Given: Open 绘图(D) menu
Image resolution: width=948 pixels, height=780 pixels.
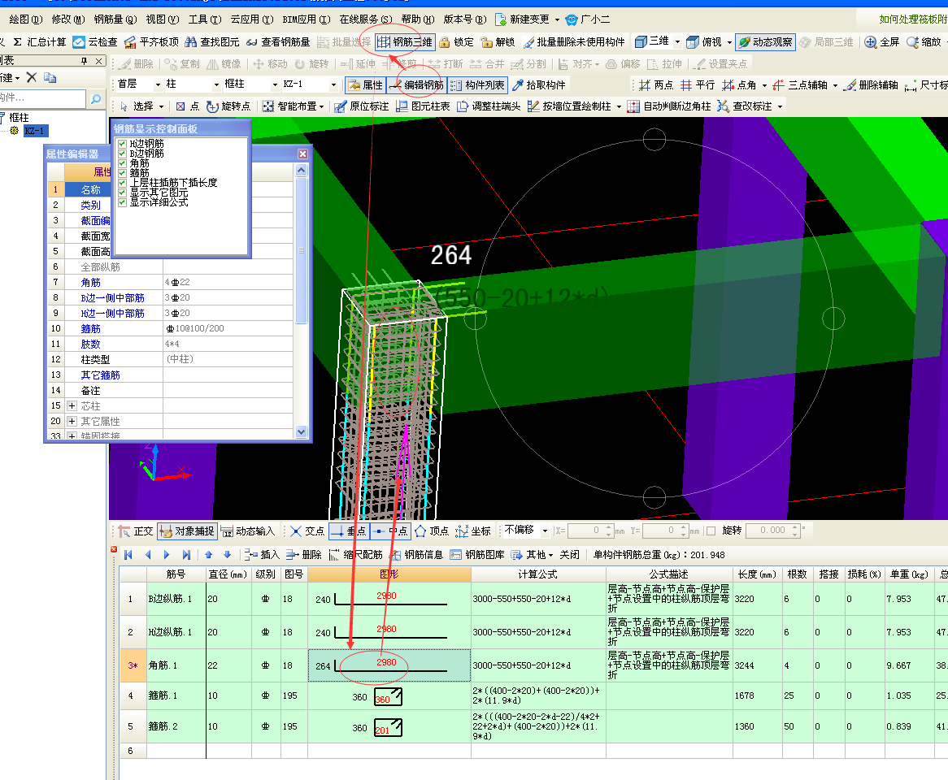Looking at the screenshot, I should 25,19.
